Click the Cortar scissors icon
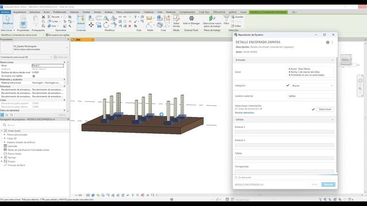Image resolution: width=367 pixels, height=206 pixels. tap(44, 17)
